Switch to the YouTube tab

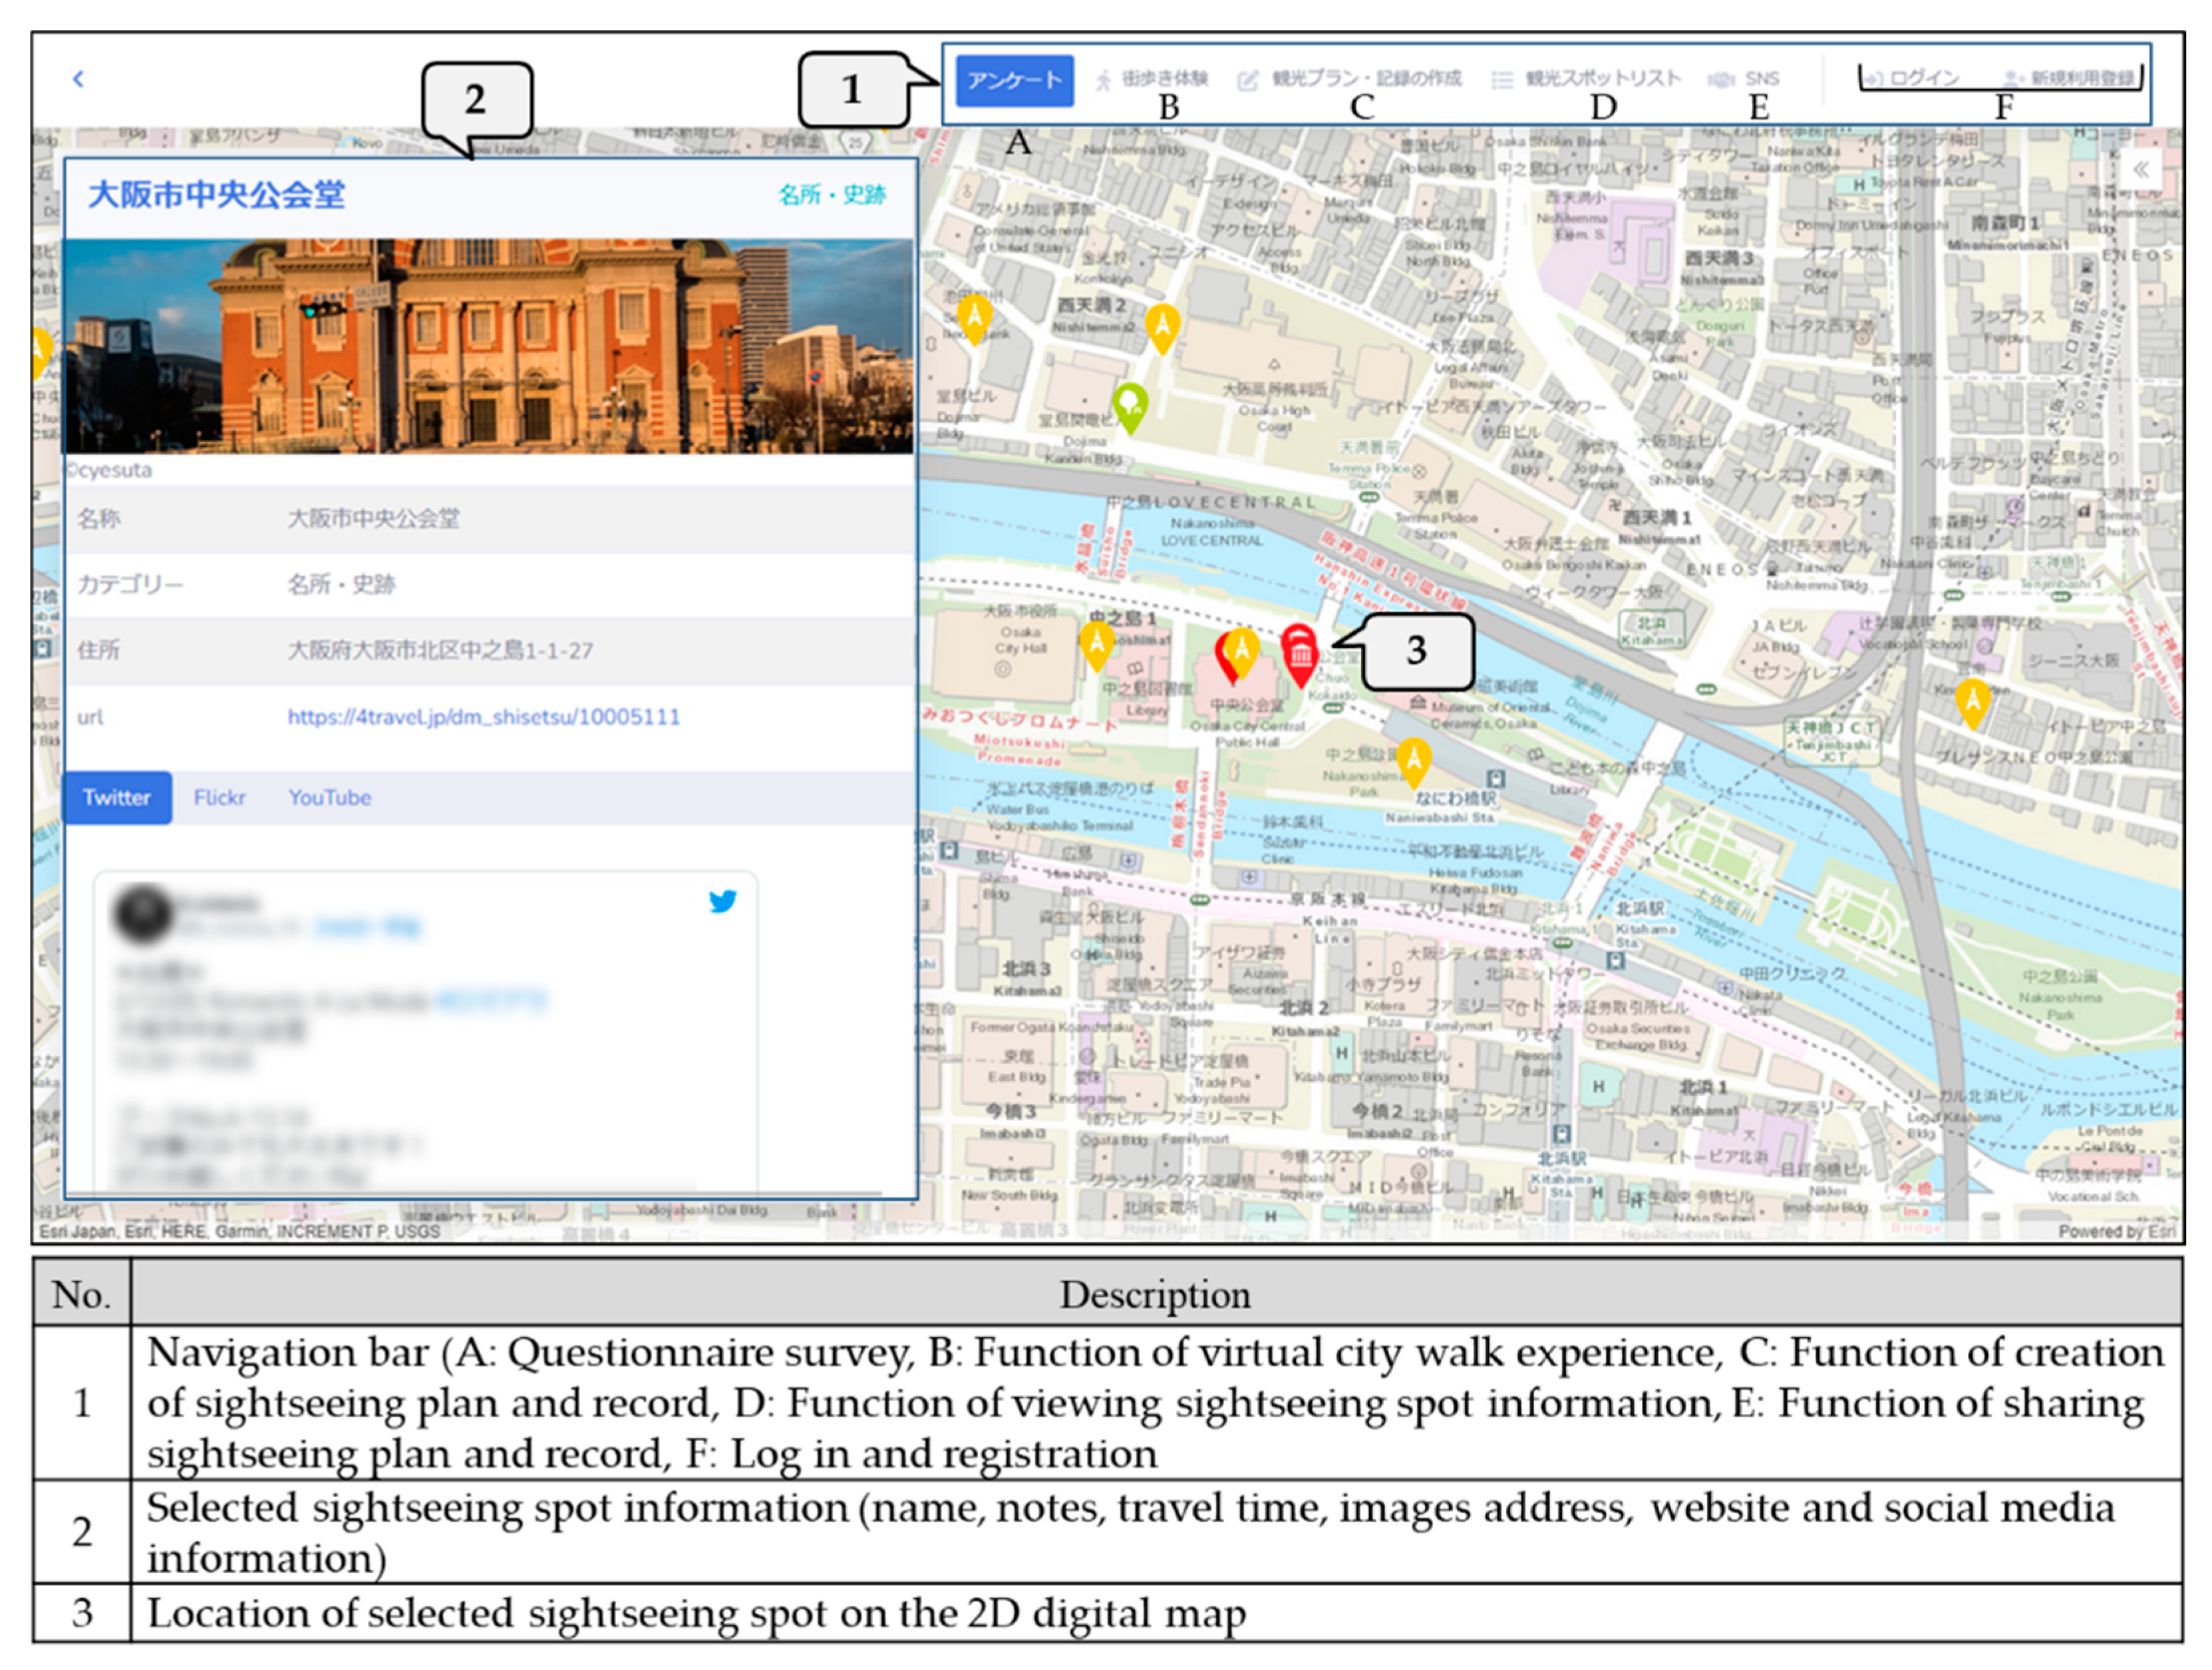point(329,797)
